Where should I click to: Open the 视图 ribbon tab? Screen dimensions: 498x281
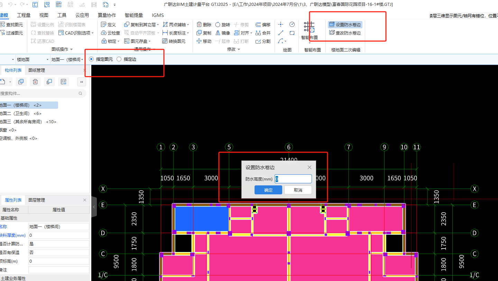pyautogui.click(x=44, y=15)
